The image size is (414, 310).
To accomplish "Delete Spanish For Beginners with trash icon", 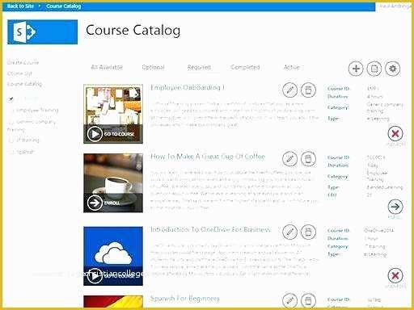I will pos(308,300).
